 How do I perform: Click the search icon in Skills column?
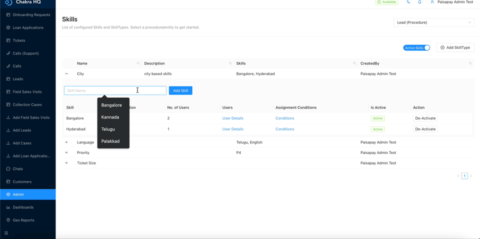click(x=354, y=63)
